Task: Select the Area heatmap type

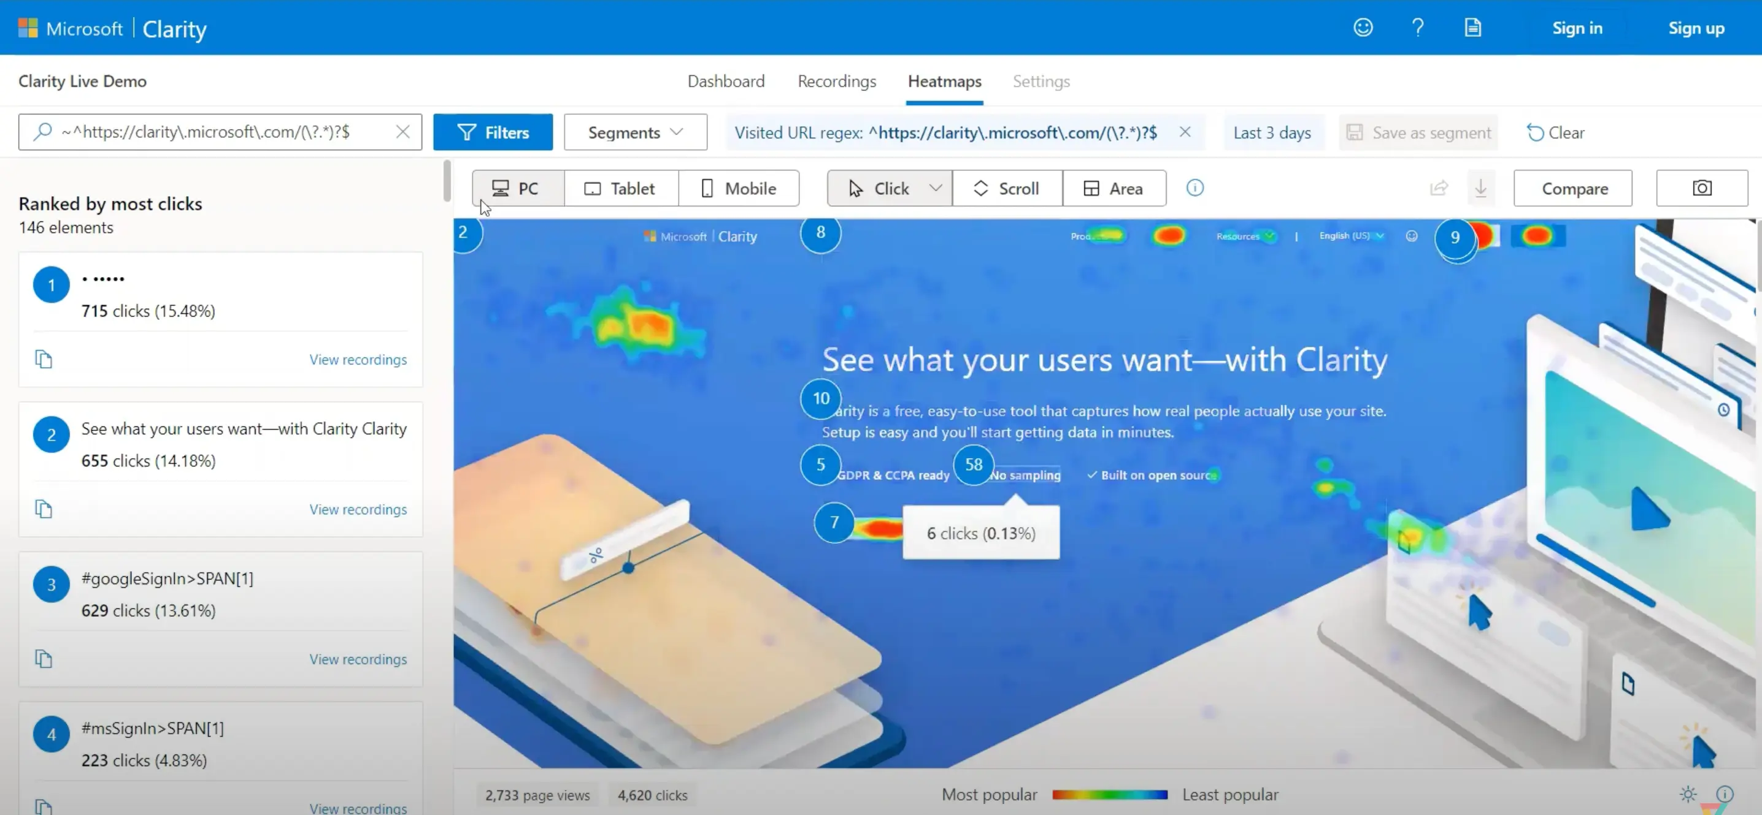Action: click(x=1114, y=188)
